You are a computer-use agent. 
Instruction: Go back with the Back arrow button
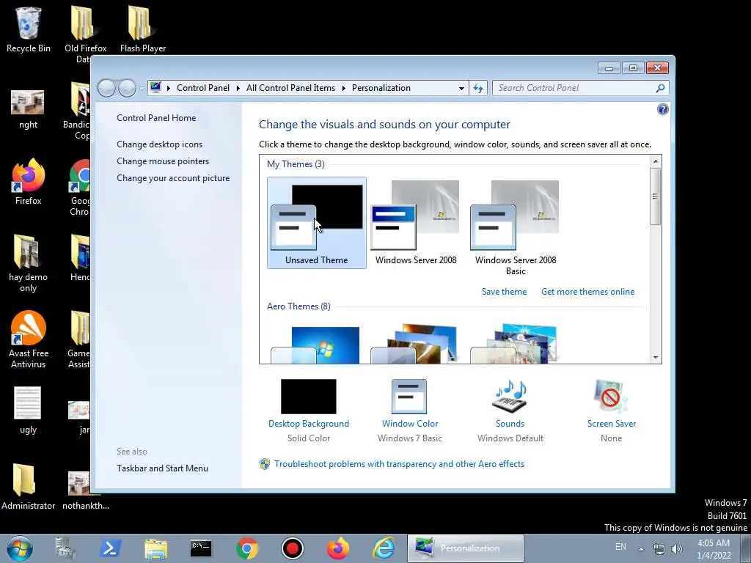[106, 88]
